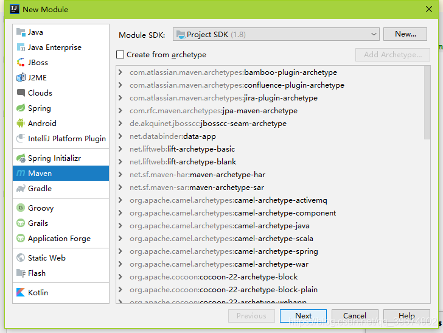The image size is (443, 333).
Task: Expand jbosscc-seam-archetype entry
Action: tap(120, 124)
